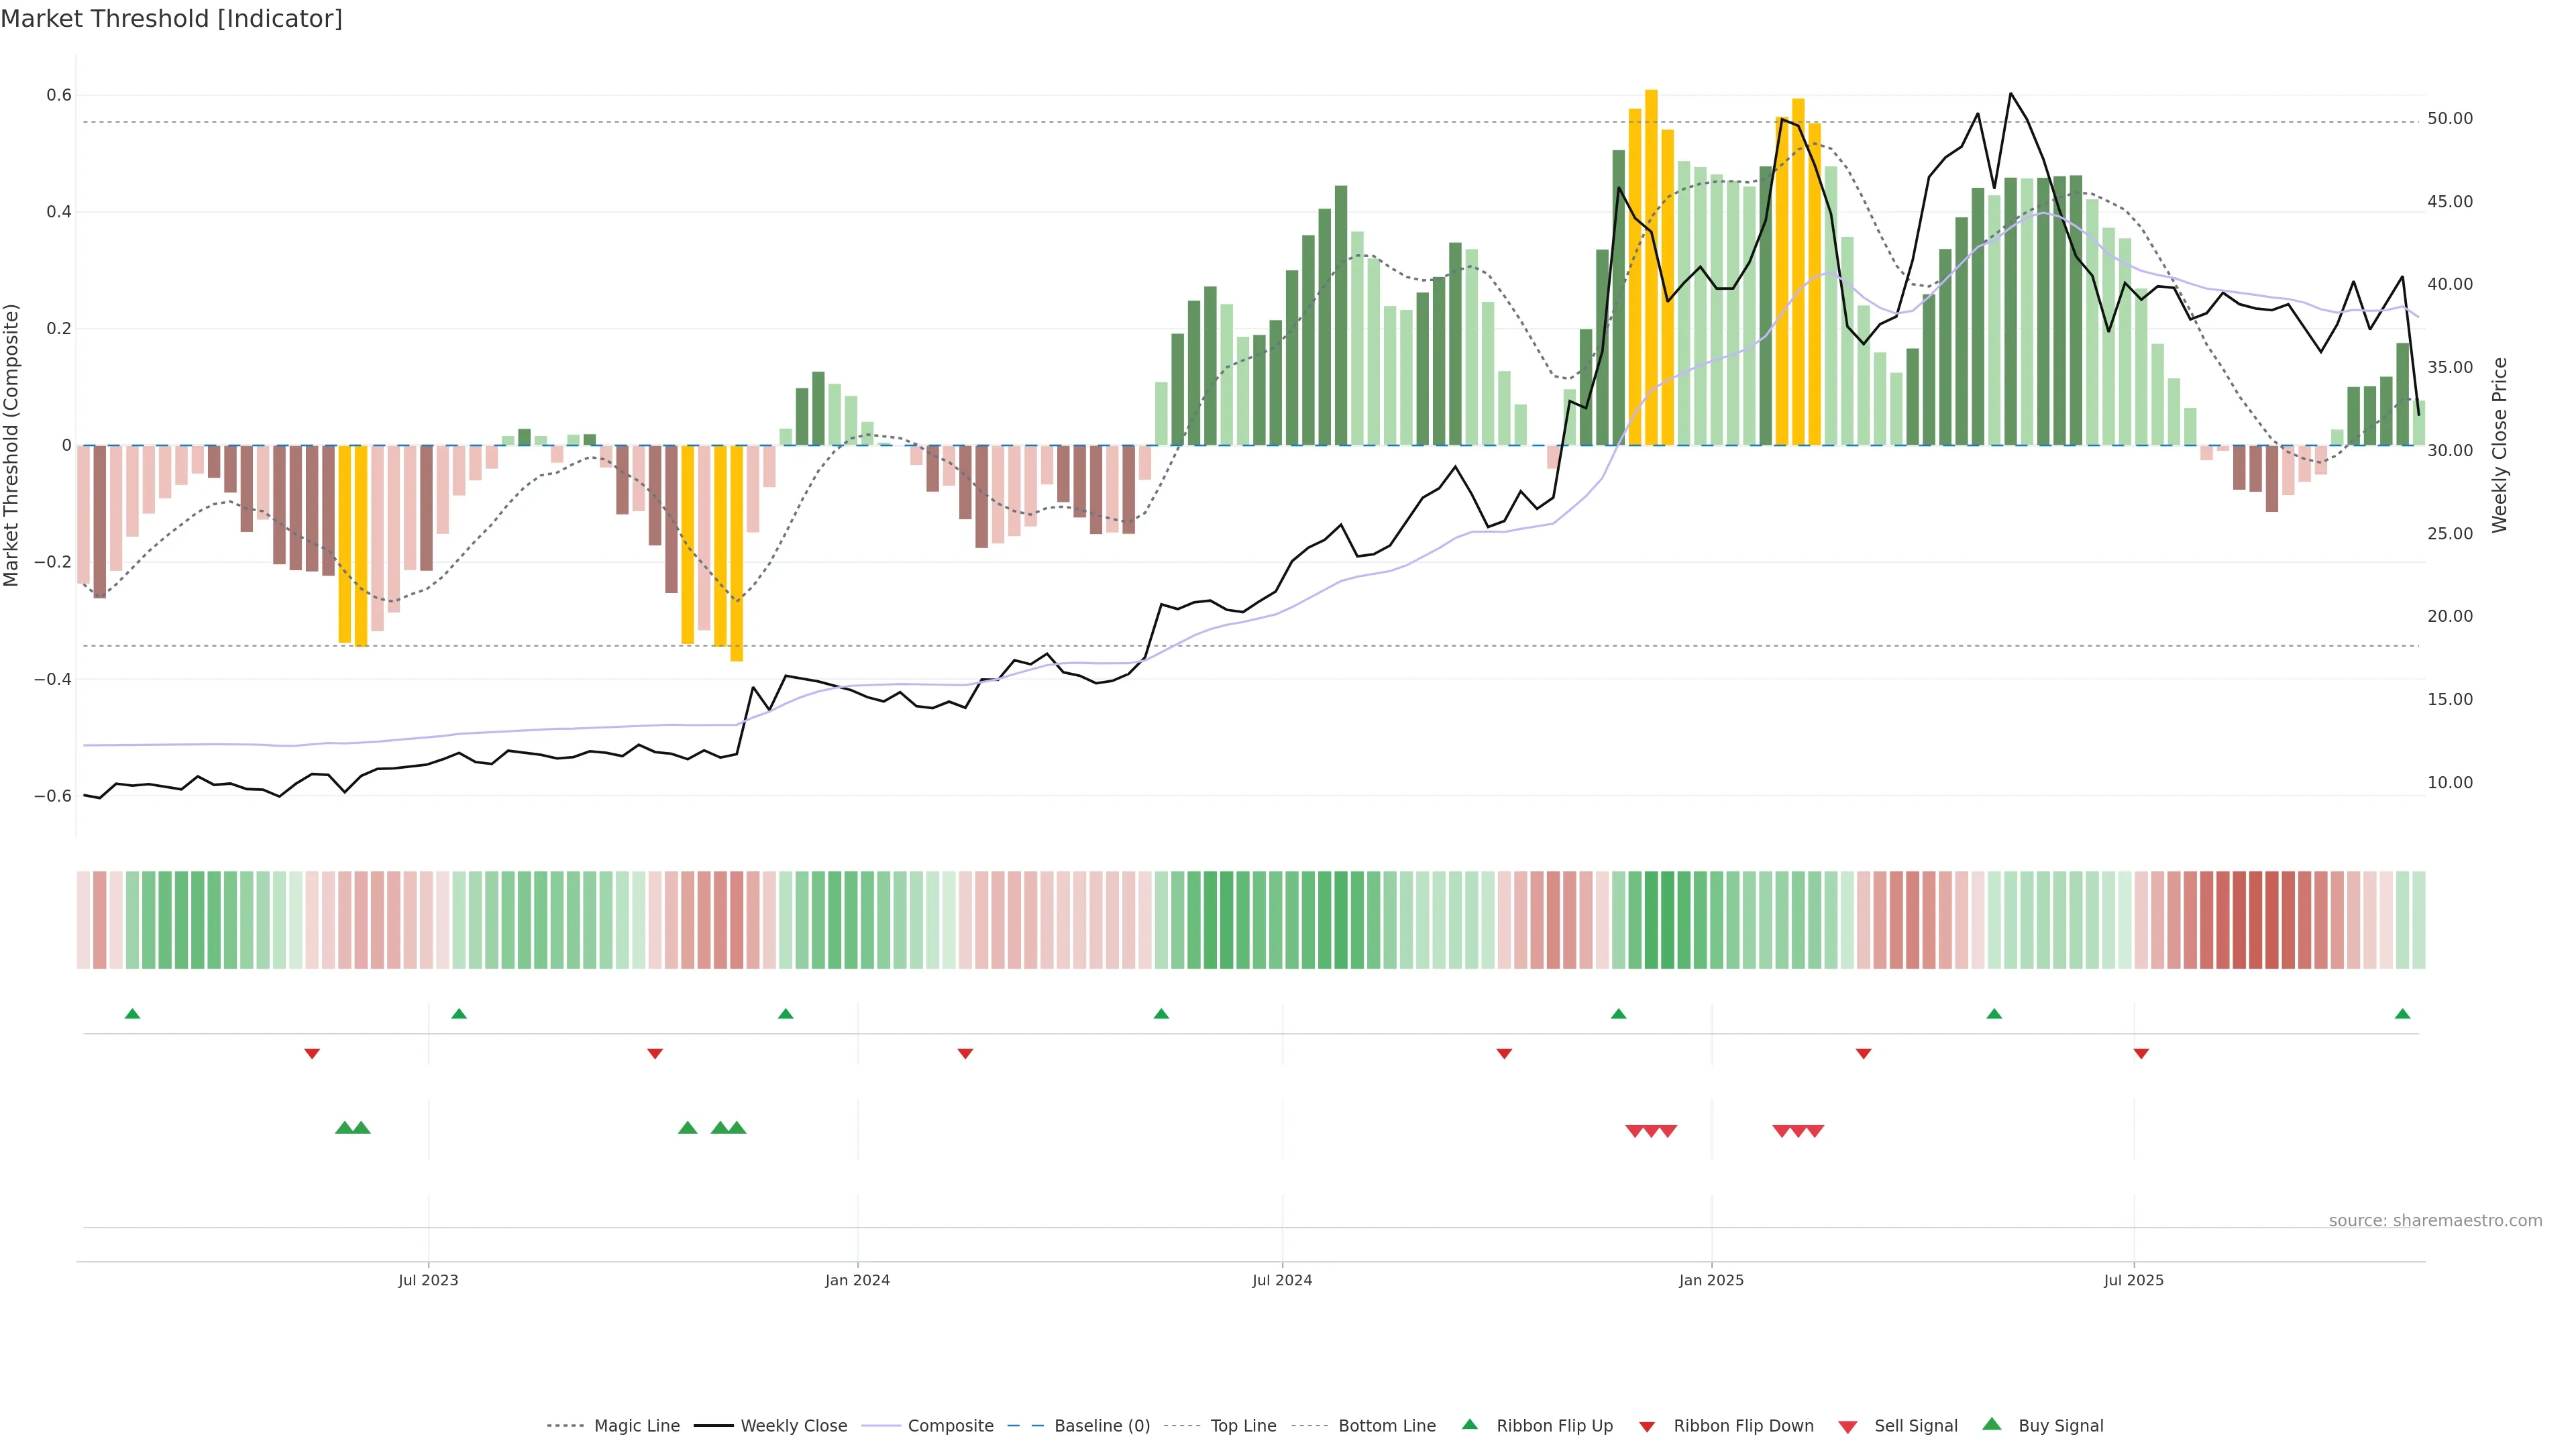Toggle Magic Line legend entry
The image size is (2576, 1449).
click(636, 1426)
